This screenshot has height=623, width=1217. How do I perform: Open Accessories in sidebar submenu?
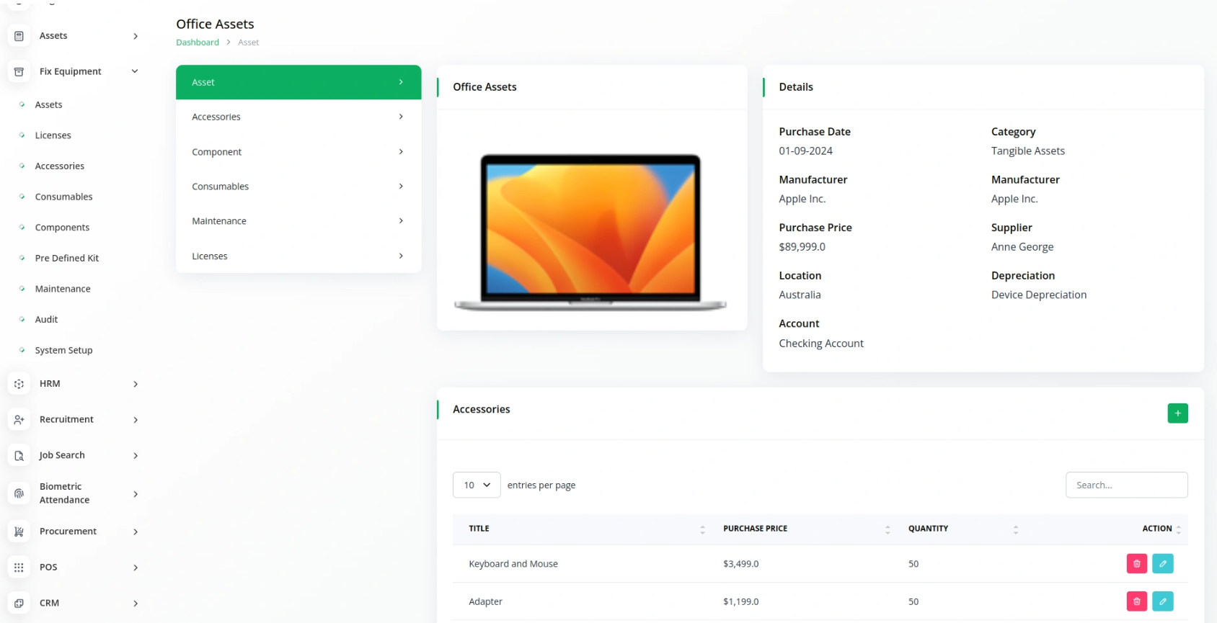[59, 166]
